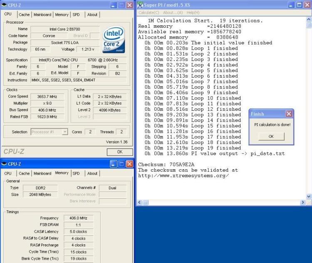Click the Multiplier value x 9.0
The height and width of the screenshot is (263, 312).
pos(47,103)
